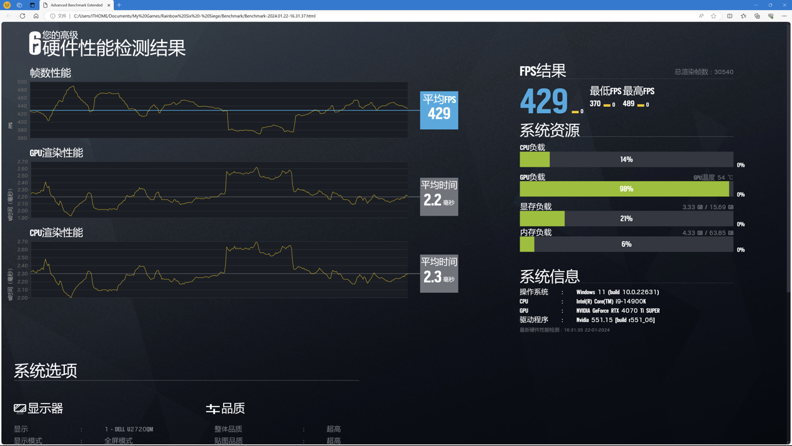Toggle the Add to favorites star
The height and width of the screenshot is (446, 792).
pos(714,16)
